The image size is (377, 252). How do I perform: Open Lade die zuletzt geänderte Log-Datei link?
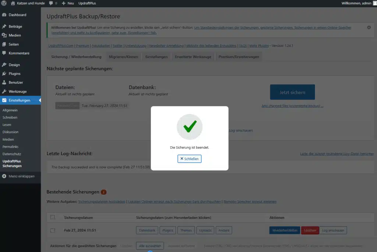pyautogui.click(x=337, y=154)
